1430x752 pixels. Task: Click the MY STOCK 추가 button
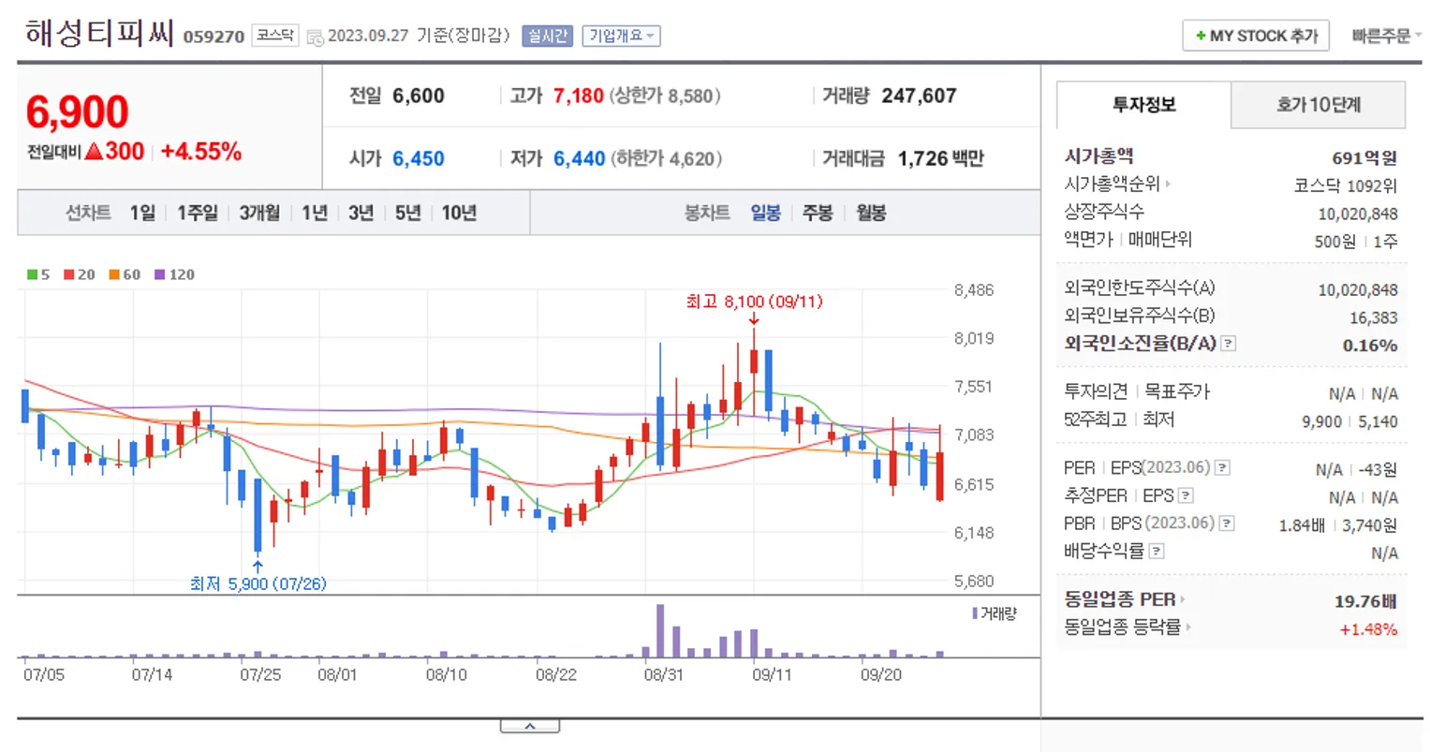pos(1256,36)
